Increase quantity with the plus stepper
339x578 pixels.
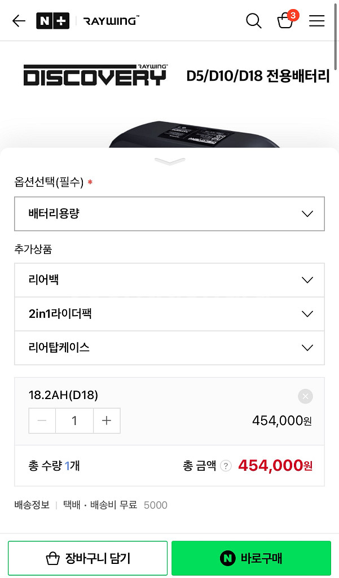click(107, 421)
